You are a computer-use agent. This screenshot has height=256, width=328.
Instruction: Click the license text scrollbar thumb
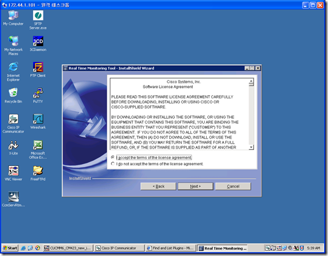(x=251, y=85)
